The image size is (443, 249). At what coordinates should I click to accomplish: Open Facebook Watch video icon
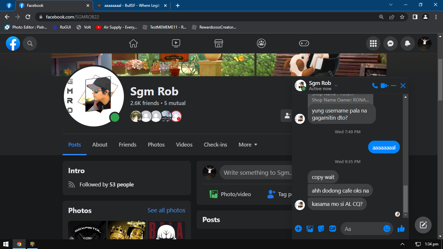pyautogui.click(x=176, y=43)
